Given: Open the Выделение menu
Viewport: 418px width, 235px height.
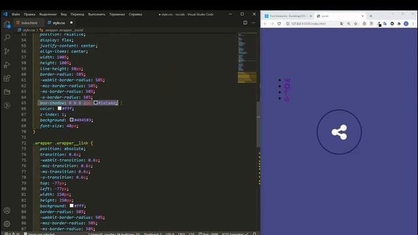Looking at the screenshot, I should coord(48,14).
